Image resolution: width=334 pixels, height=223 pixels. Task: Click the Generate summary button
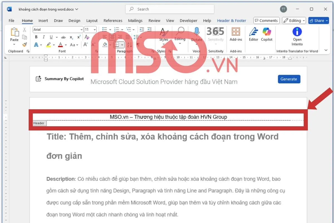(289, 79)
